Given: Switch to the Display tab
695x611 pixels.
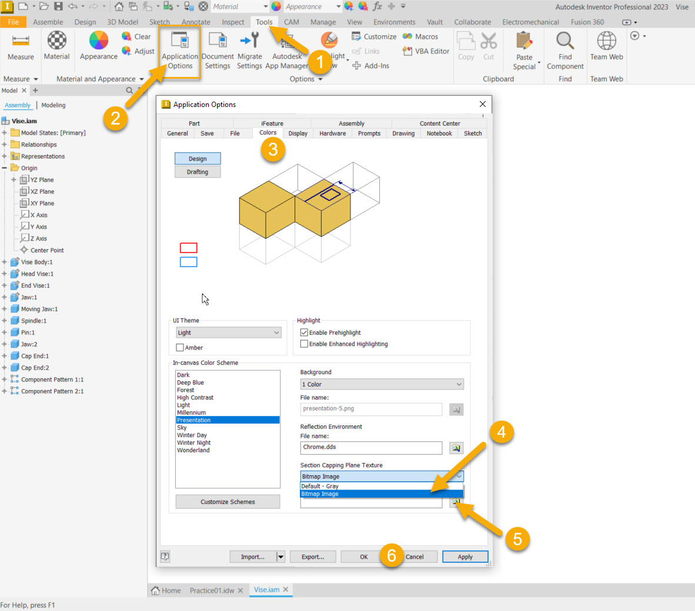Looking at the screenshot, I should [298, 133].
